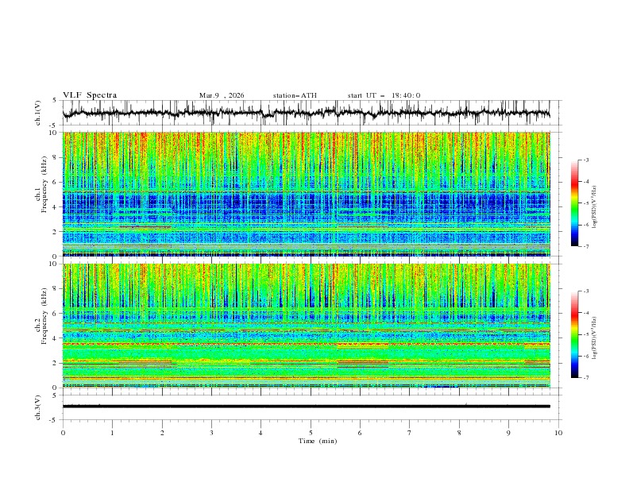Image resolution: width=629 pixels, height=486 pixels.
Task: Click the time axis tick '9'
Action: (x=508, y=433)
